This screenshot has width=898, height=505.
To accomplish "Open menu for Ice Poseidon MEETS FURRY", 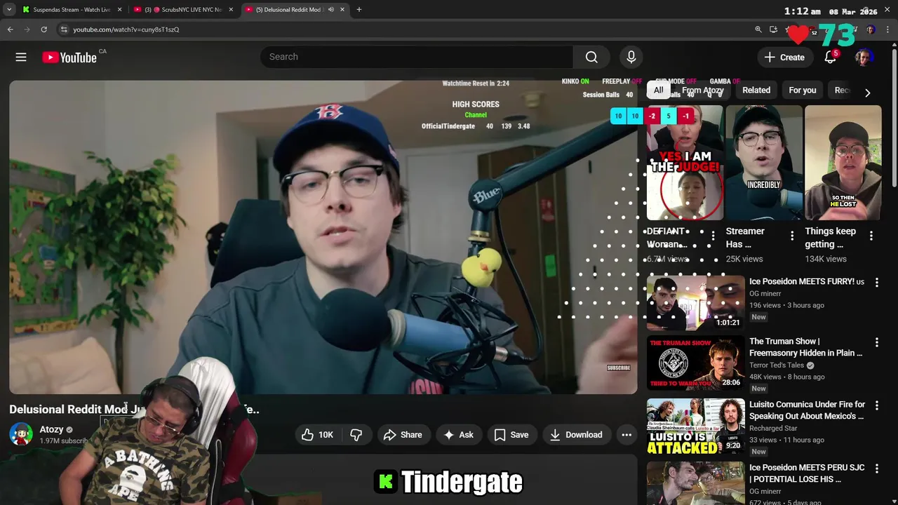I will [876, 283].
